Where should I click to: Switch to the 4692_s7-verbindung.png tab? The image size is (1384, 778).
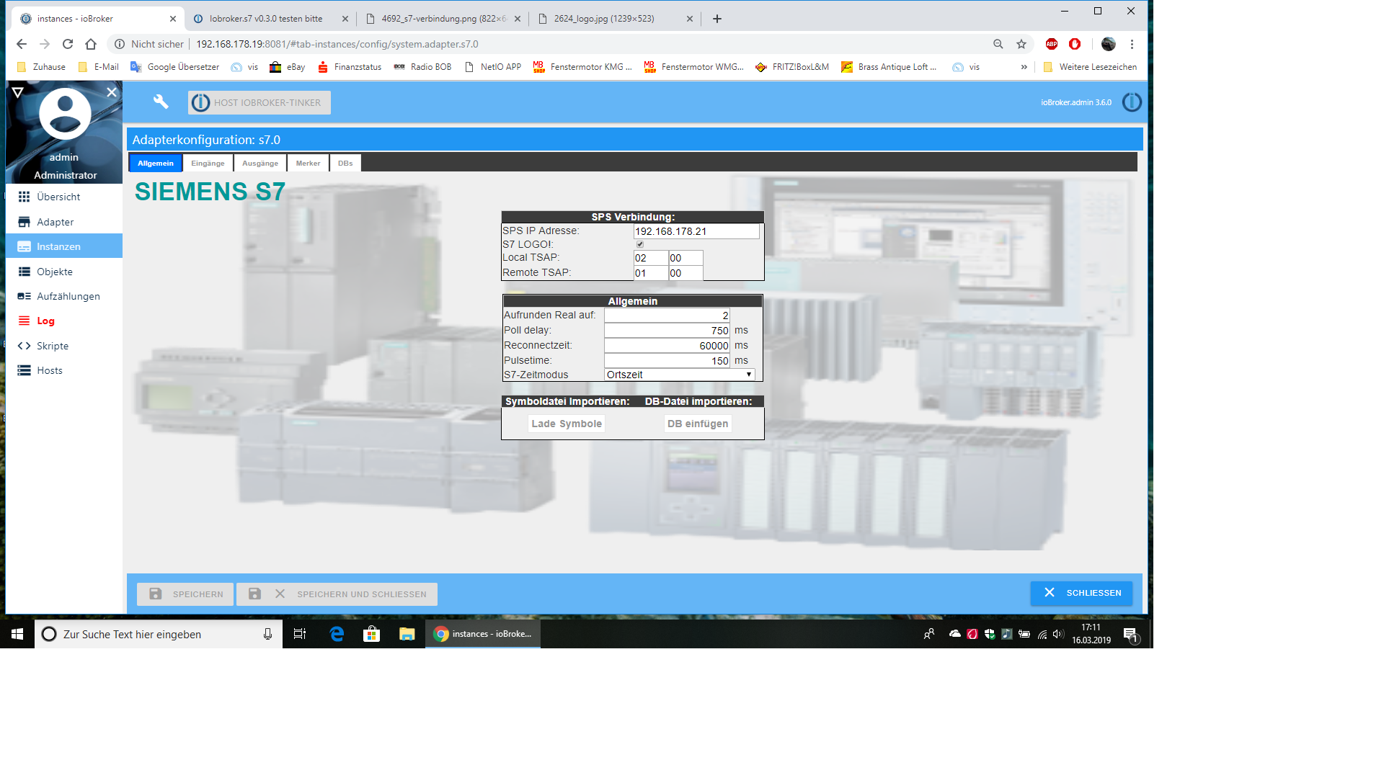tap(443, 19)
